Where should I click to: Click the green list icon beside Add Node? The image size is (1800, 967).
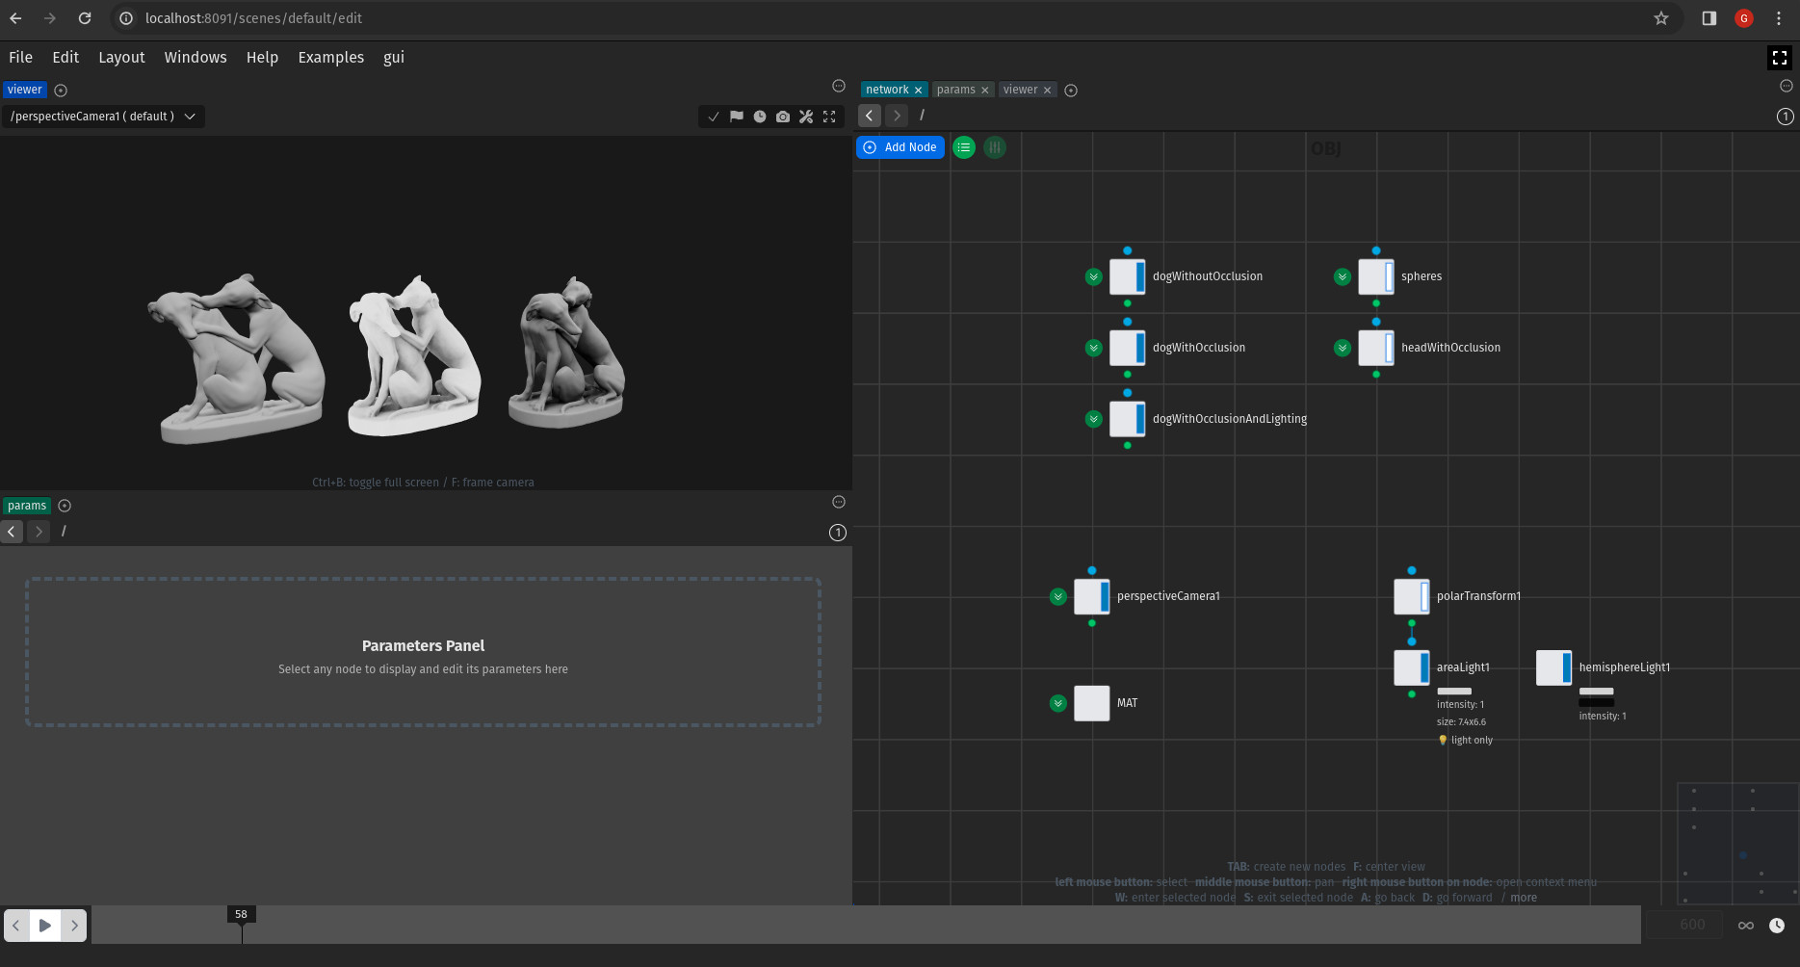pyautogui.click(x=964, y=147)
